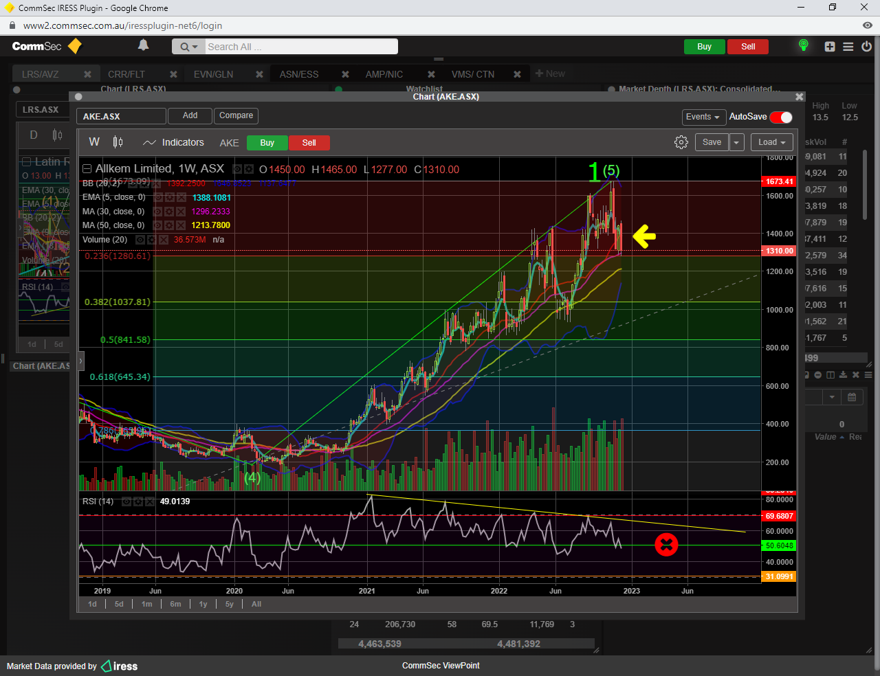Click the AKE.ASX symbol input field
The height and width of the screenshot is (676, 880).
pos(121,116)
